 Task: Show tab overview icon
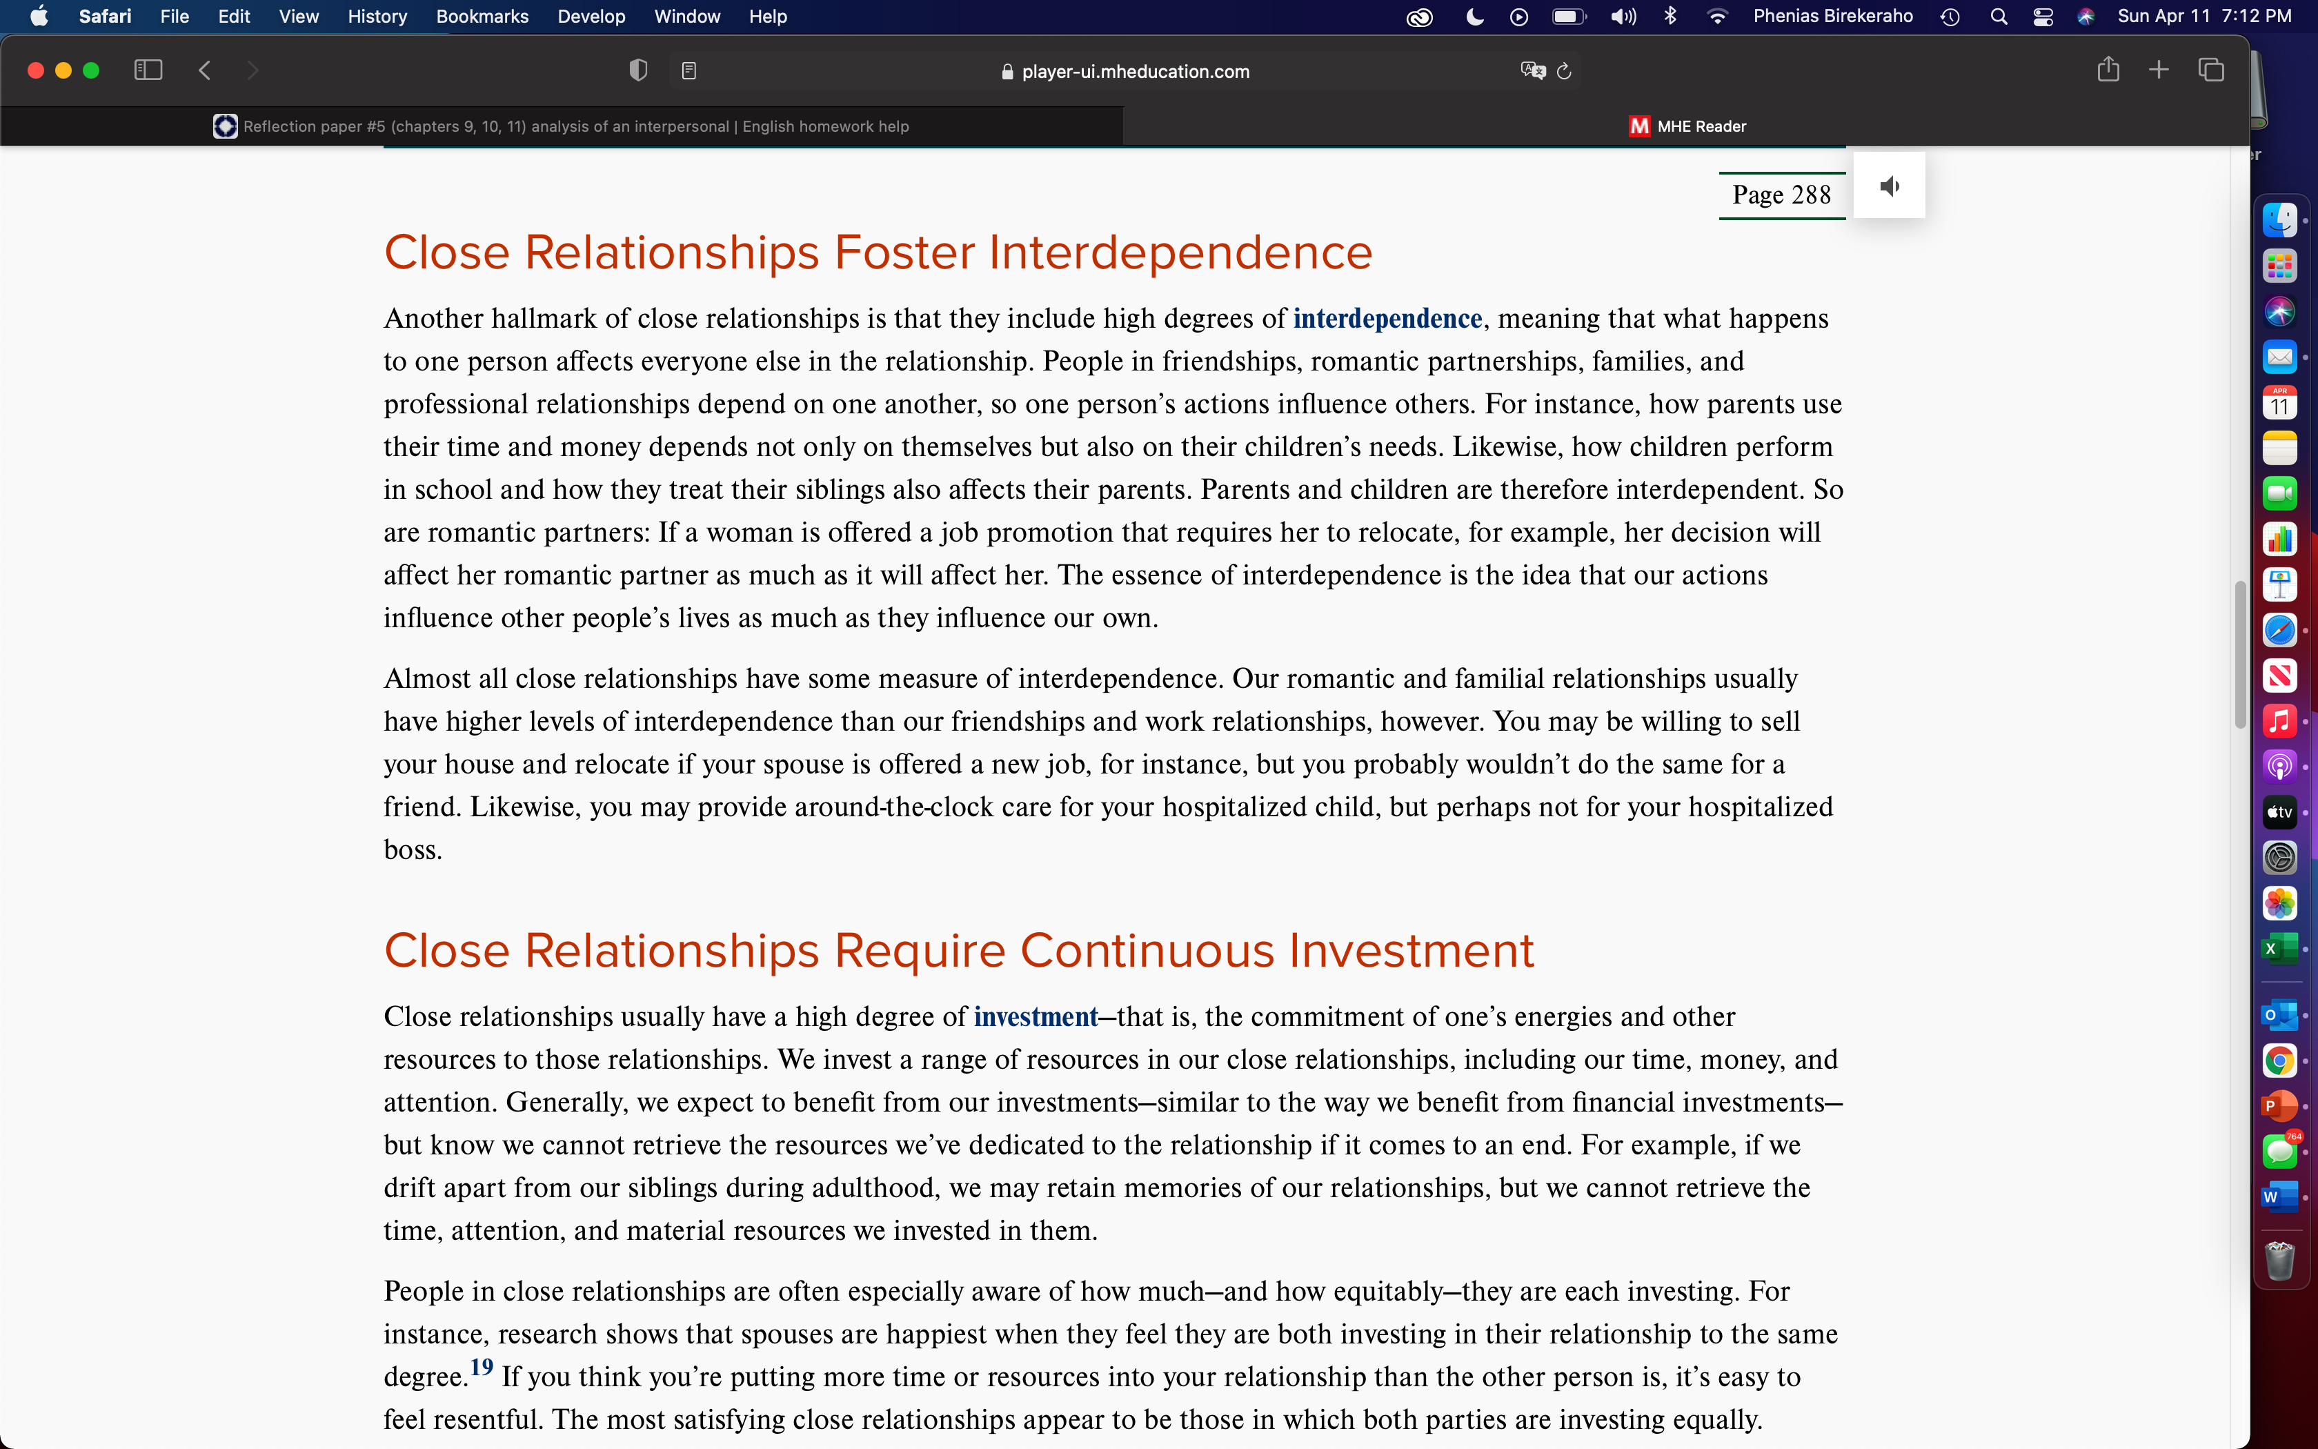point(2210,69)
